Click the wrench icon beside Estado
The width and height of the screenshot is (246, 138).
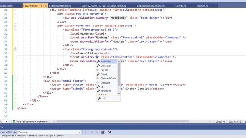(98, 74)
